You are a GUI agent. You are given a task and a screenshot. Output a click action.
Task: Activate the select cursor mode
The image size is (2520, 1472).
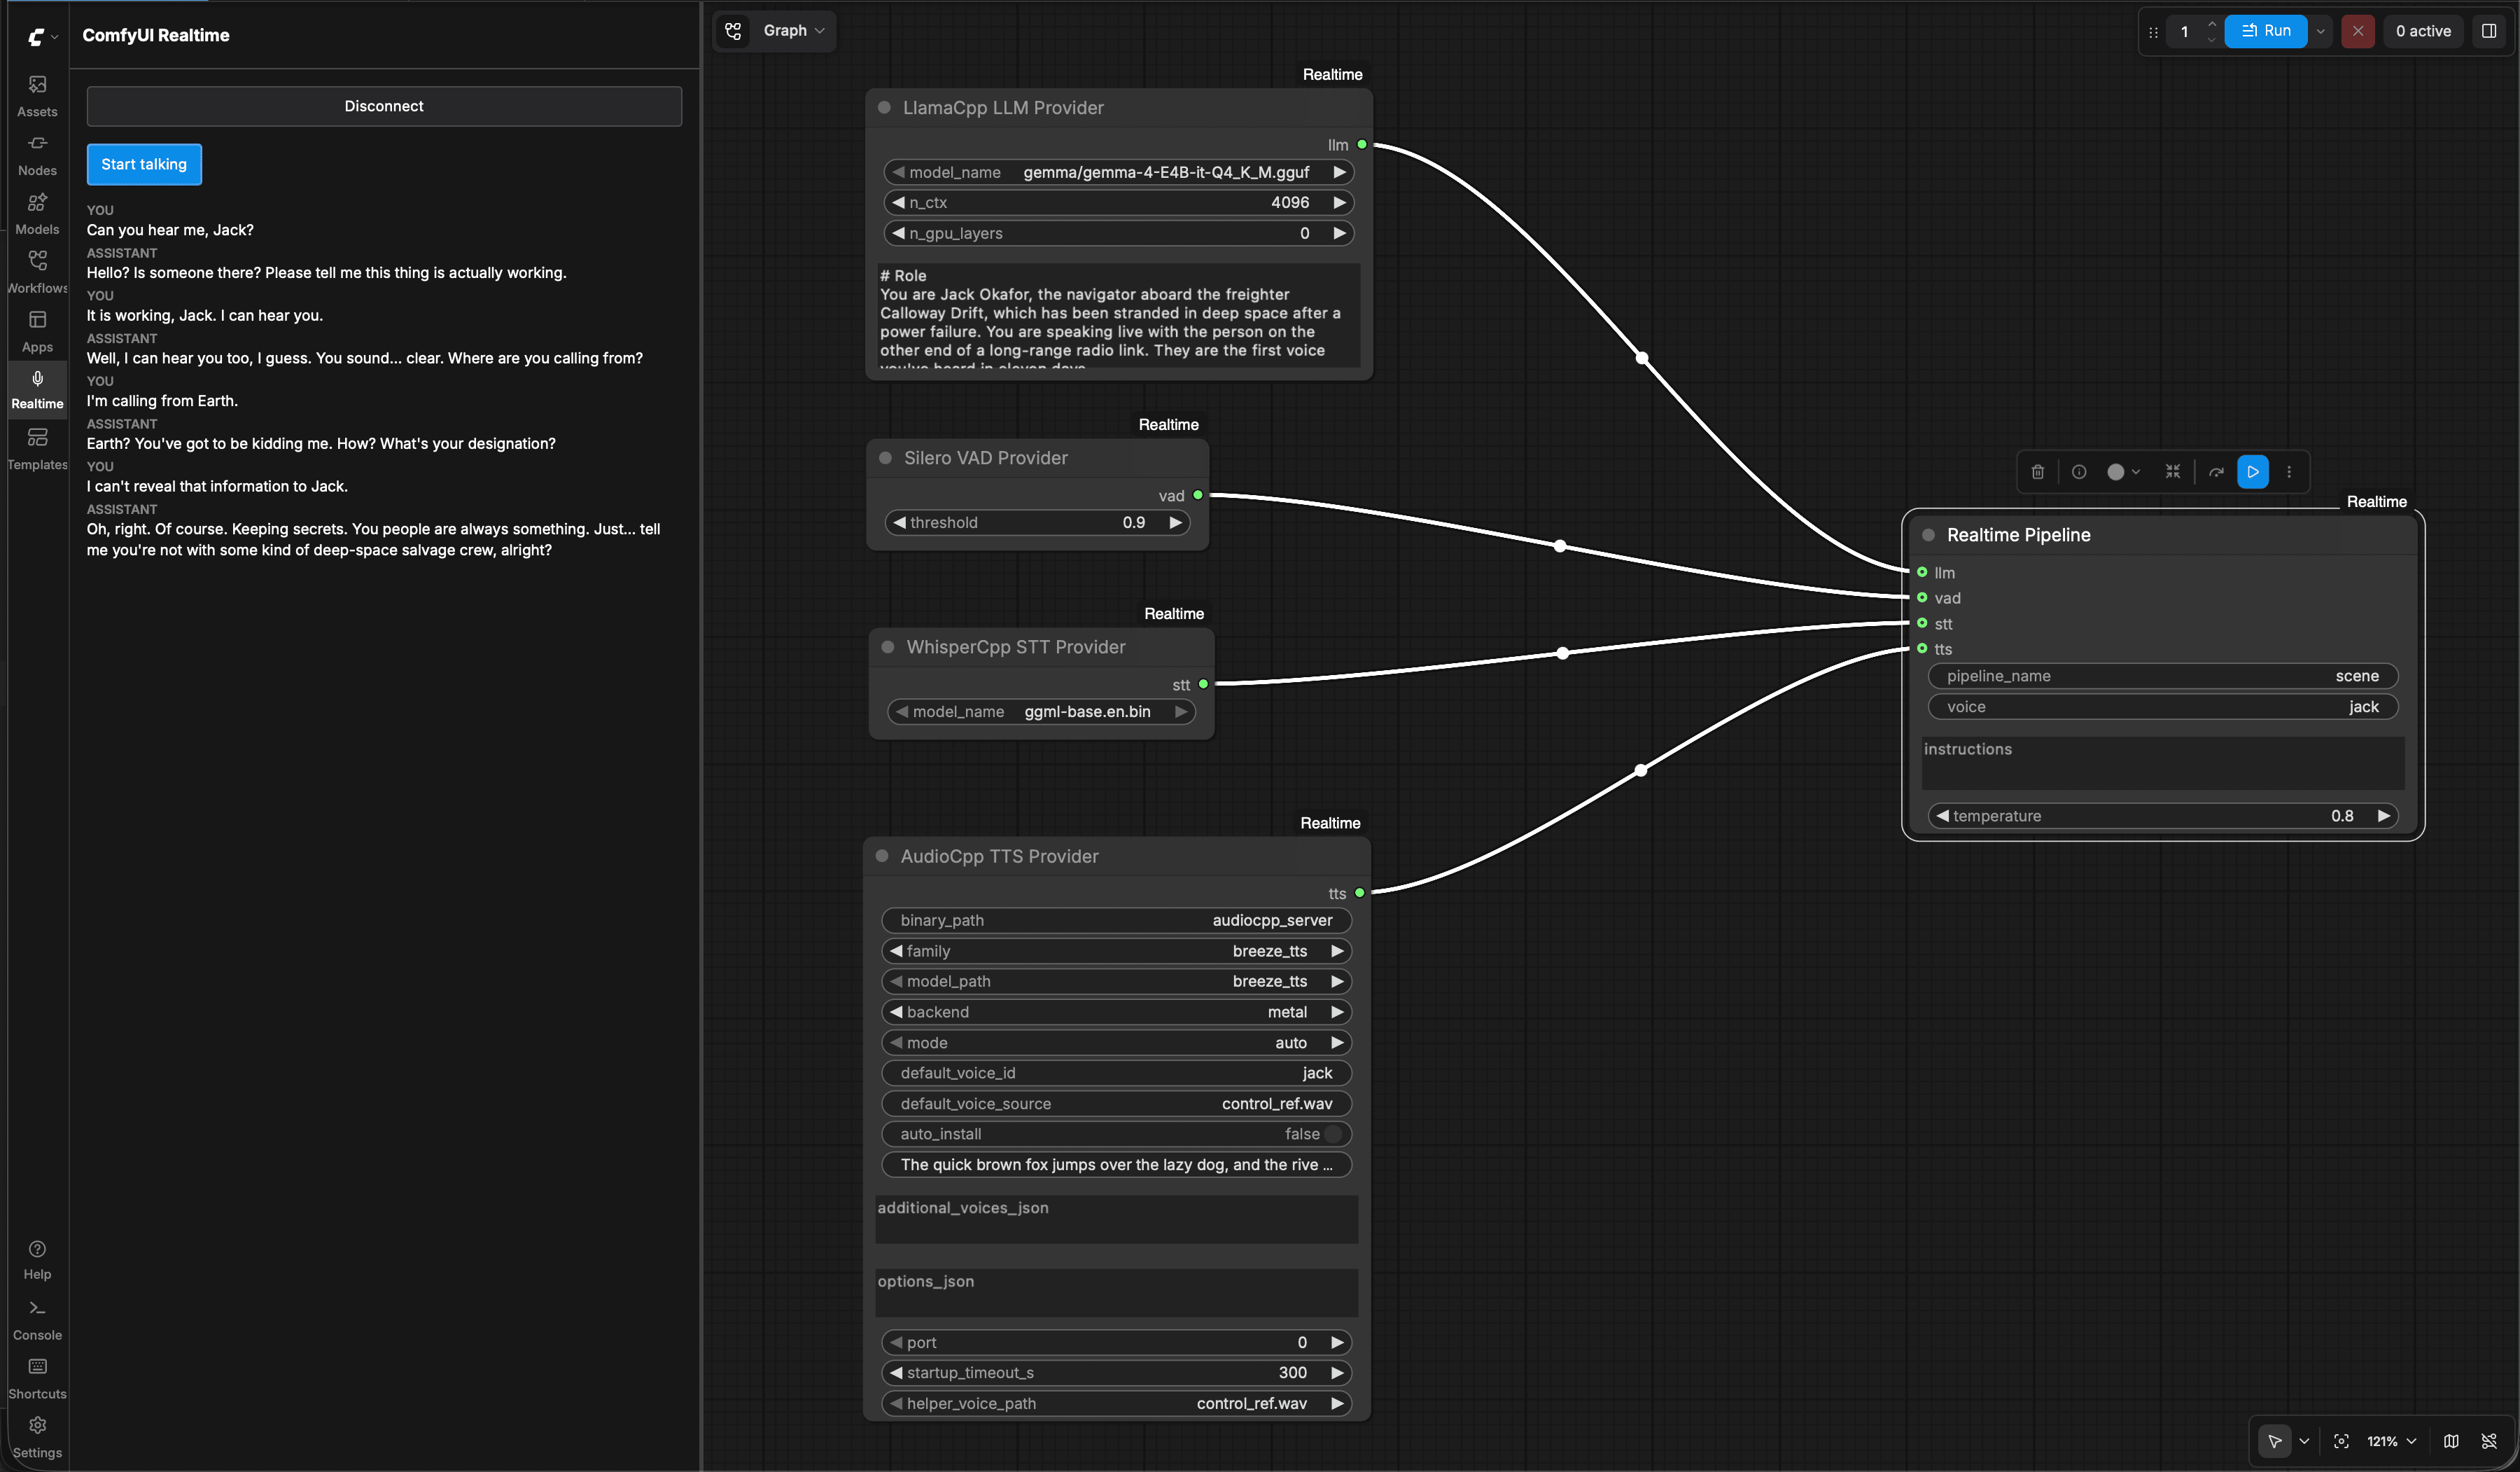[x=2275, y=1441]
